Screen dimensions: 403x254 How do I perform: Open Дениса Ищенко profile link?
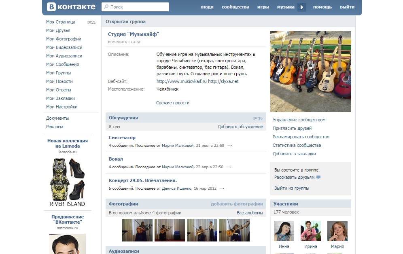[177, 188]
